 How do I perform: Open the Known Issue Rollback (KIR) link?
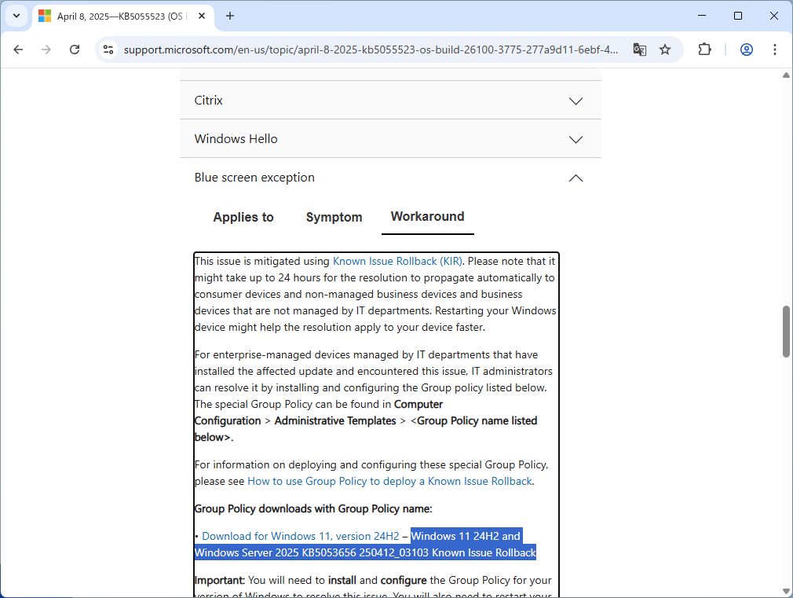pyautogui.click(x=397, y=261)
